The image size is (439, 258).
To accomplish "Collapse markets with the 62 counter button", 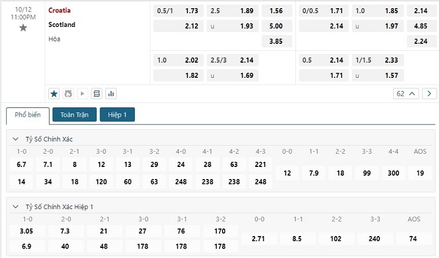I will click(406, 94).
